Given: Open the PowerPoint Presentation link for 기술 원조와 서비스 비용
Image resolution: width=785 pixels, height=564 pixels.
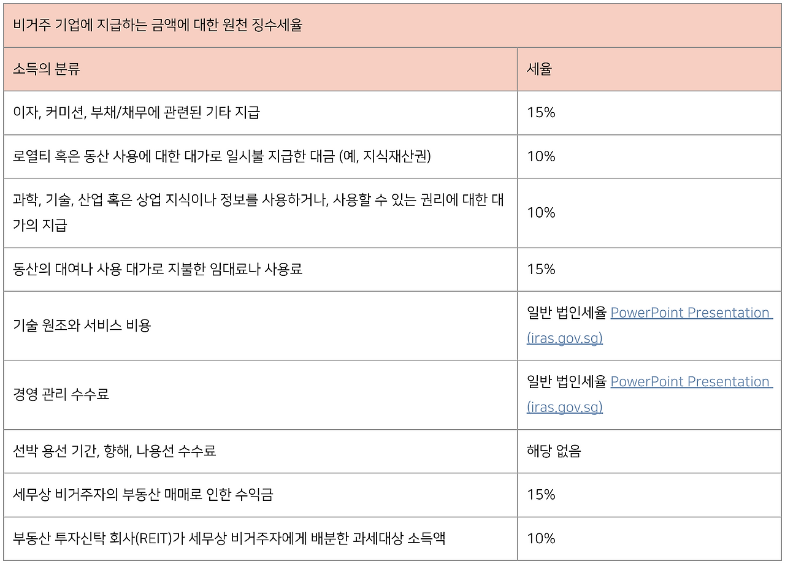Looking at the screenshot, I should (691, 313).
